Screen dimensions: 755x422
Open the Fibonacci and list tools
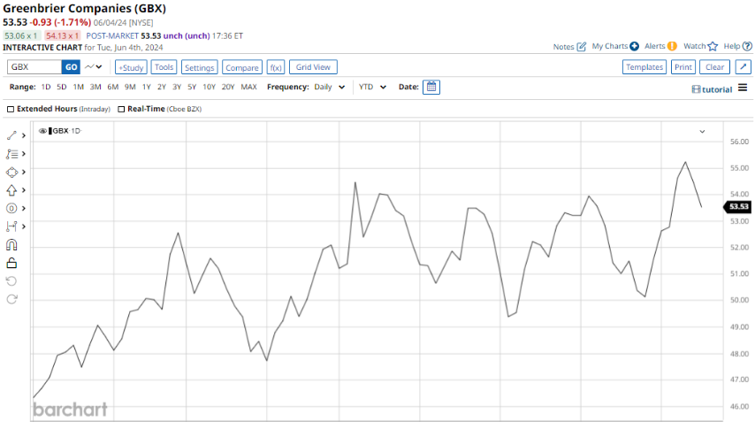point(11,154)
